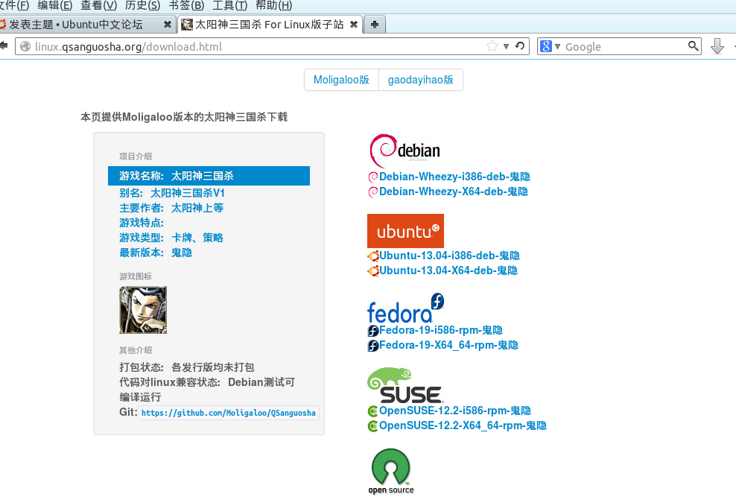Click Ubuntu icon beside Ubuntu-13.04-X64 link

[373, 270]
